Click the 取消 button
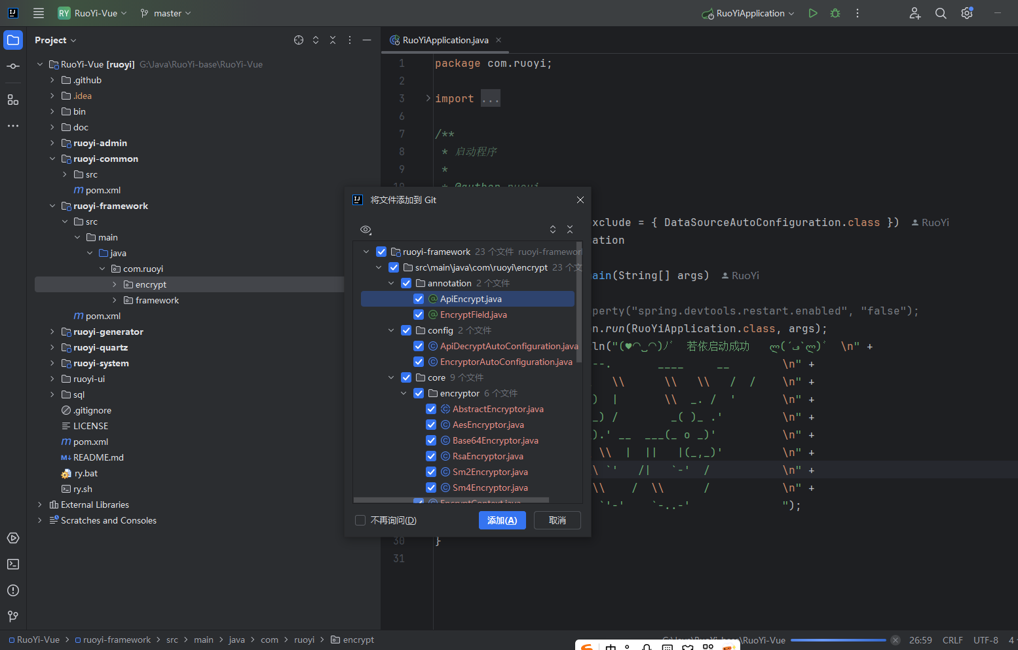Viewport: 1018px width, 650px height. coord(557,520)
